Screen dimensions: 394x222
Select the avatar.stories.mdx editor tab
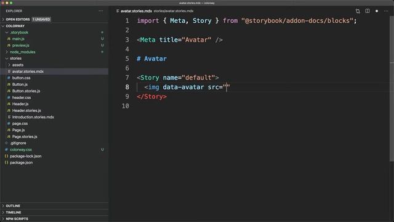click(x=136, y=11)
